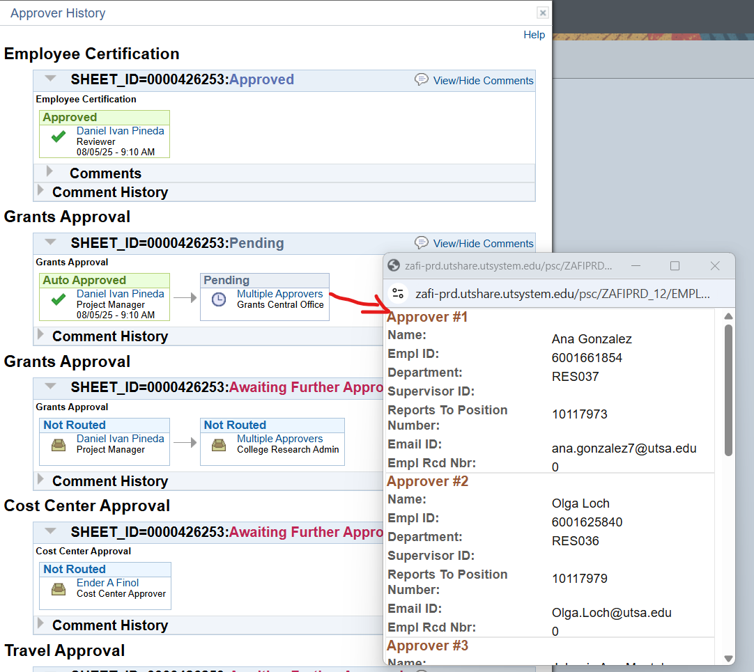Viewport: 754px width, 672px height.
Task: Open Daniel Ivan Pineda in Auto Approved box
Action: point(121,294)
